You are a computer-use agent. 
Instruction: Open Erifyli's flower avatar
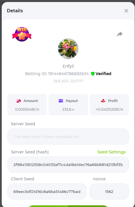click(x=68, y=49)
